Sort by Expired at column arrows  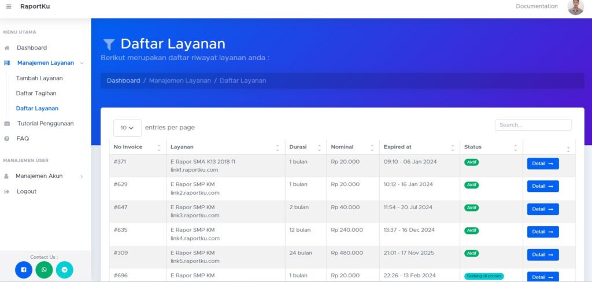click(x=453, y=147)
